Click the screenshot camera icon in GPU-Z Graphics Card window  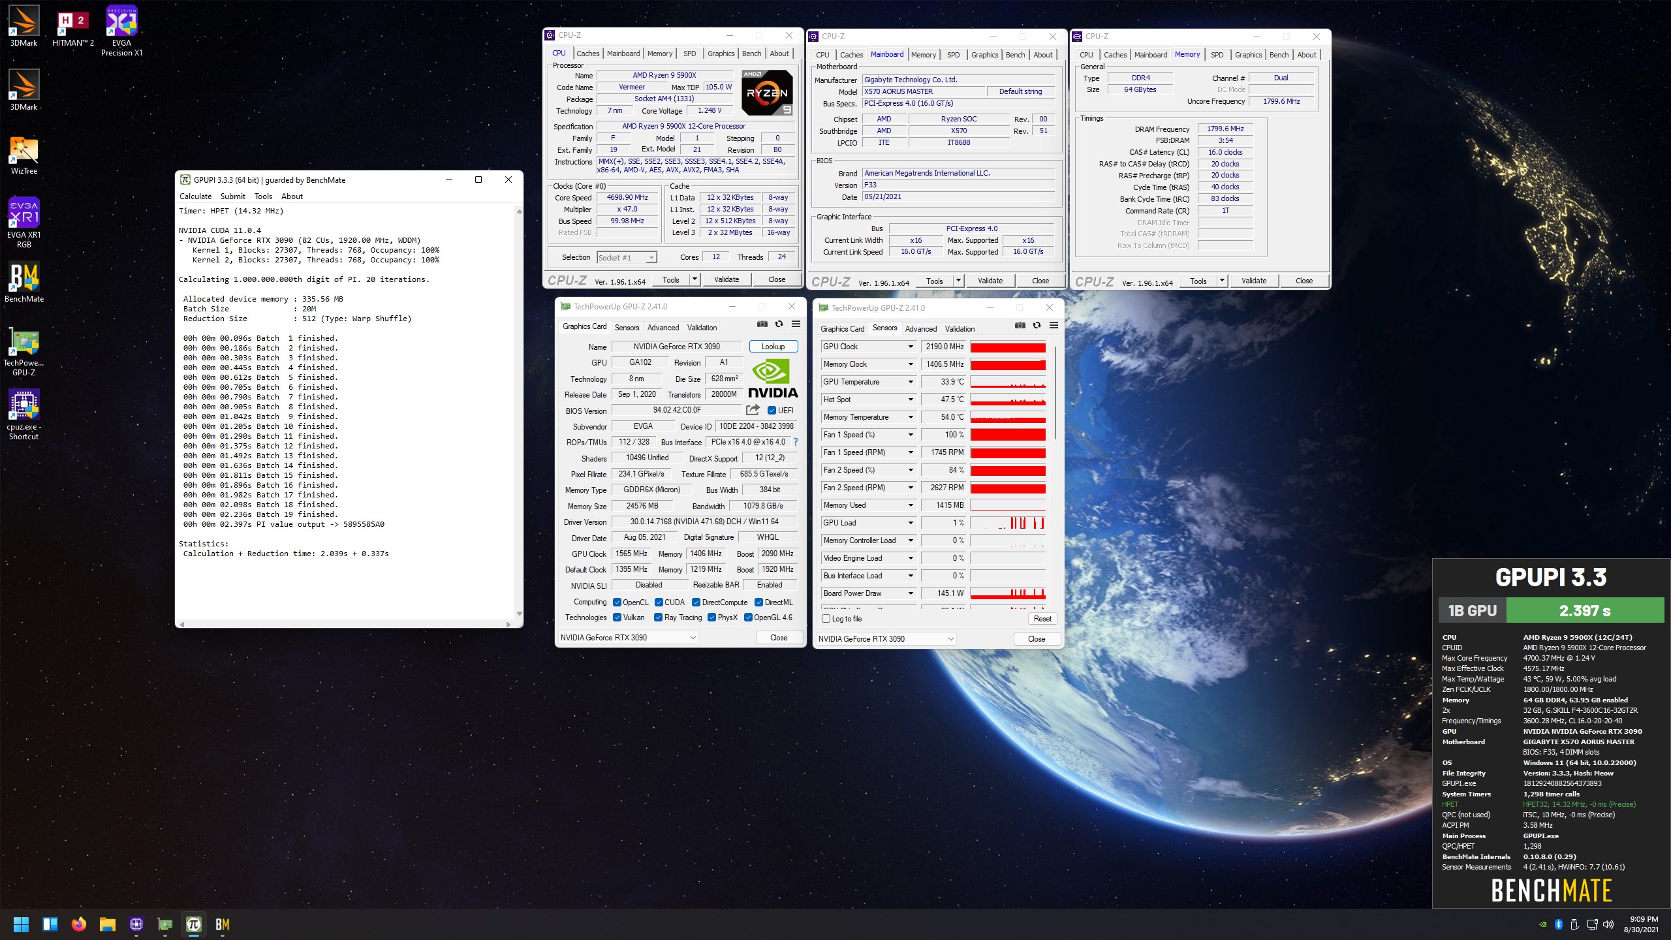762,324
